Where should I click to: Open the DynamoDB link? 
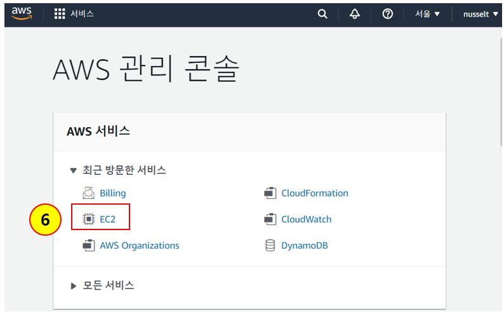[305, 245]
